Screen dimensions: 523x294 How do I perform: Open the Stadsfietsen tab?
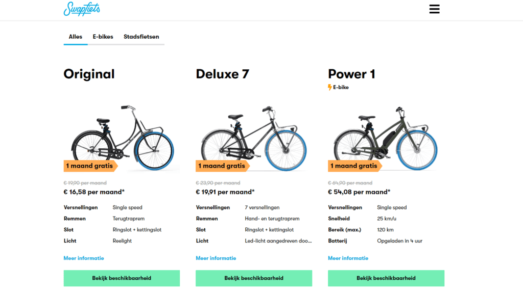coord(141,37)
